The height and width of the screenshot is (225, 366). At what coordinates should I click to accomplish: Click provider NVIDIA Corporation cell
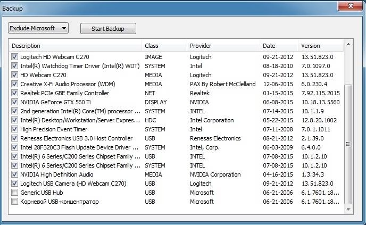(215, 174)
